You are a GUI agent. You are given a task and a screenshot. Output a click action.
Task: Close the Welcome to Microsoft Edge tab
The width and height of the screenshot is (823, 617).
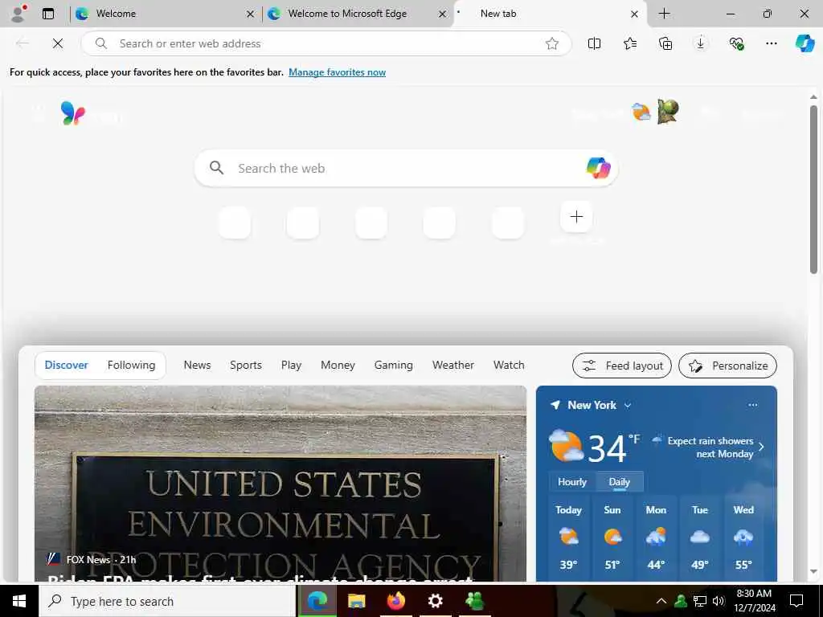(443, 14)
